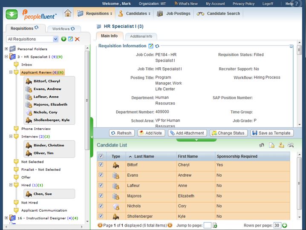The image size is (306, 230).
Task: Toggle the select-all checkbox in table header
Action: coord(101,156)
